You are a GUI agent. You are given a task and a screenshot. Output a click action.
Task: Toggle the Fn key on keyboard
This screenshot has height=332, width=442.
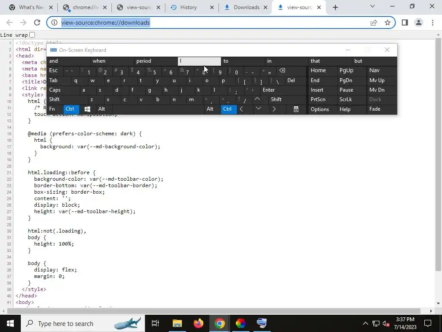(55, 109)
